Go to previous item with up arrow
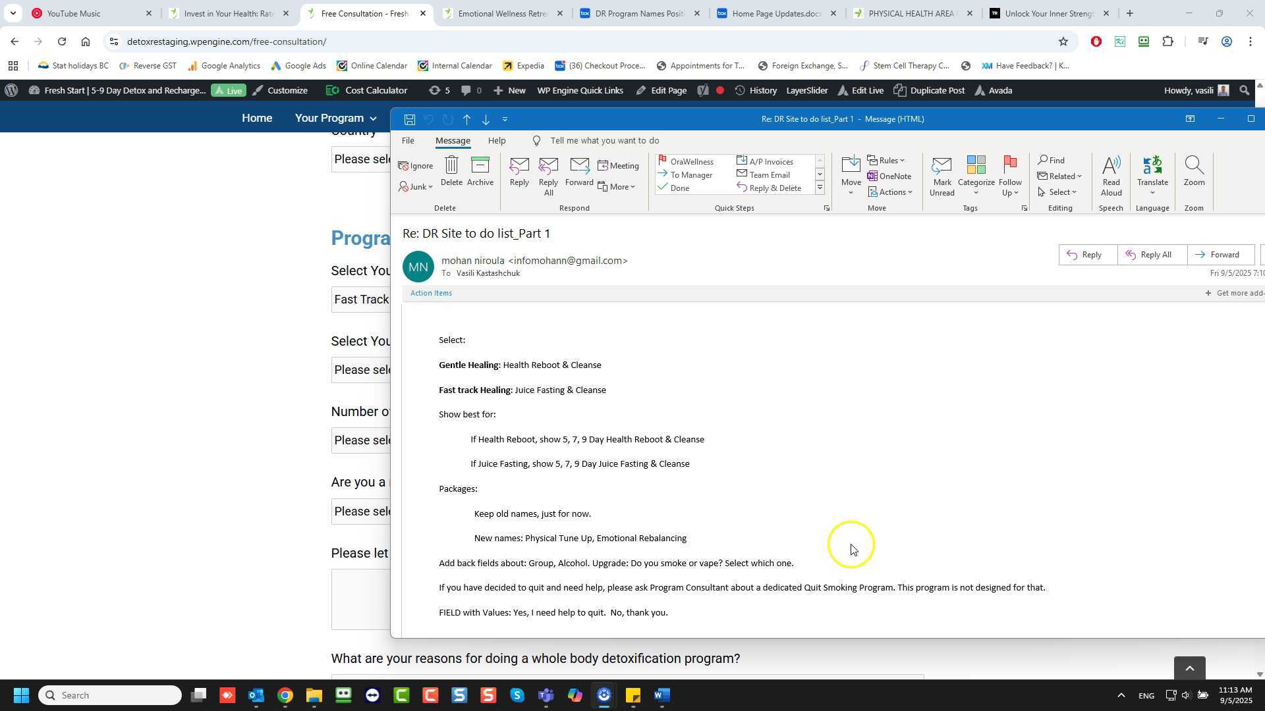The image size is (1265, 711). (x=466, y=119)
